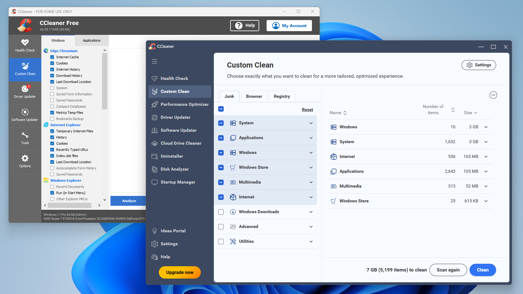
Task: Open Disk Analyzer from the sidebar
Action: [175, 169]
